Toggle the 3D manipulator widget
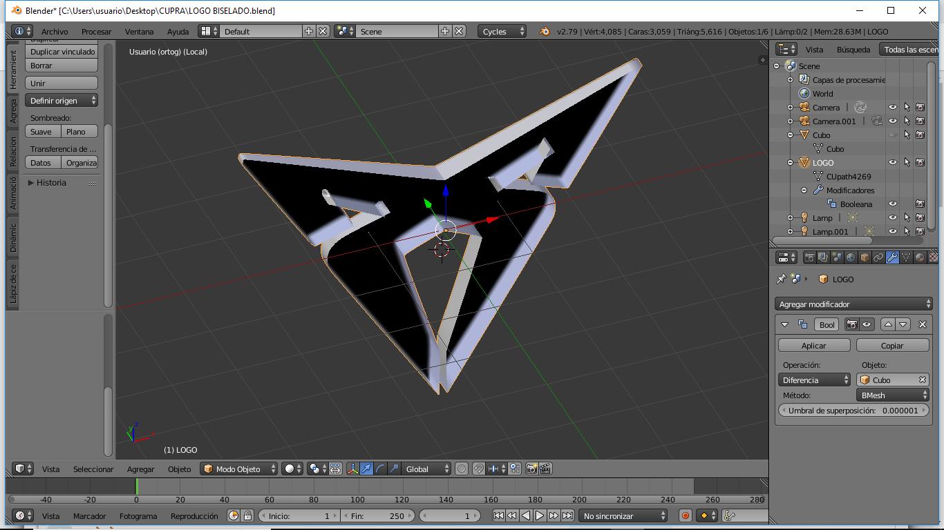This screenshot has height=530, width=944. pyautogui.click(x=352, y=469)
